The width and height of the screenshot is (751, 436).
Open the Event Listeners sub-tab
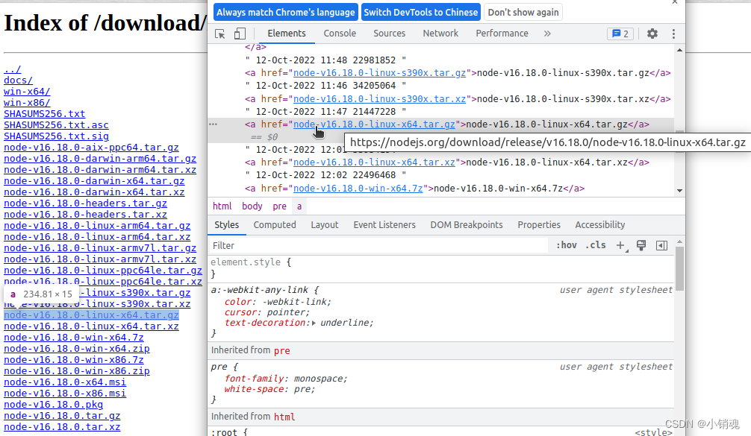384,224
